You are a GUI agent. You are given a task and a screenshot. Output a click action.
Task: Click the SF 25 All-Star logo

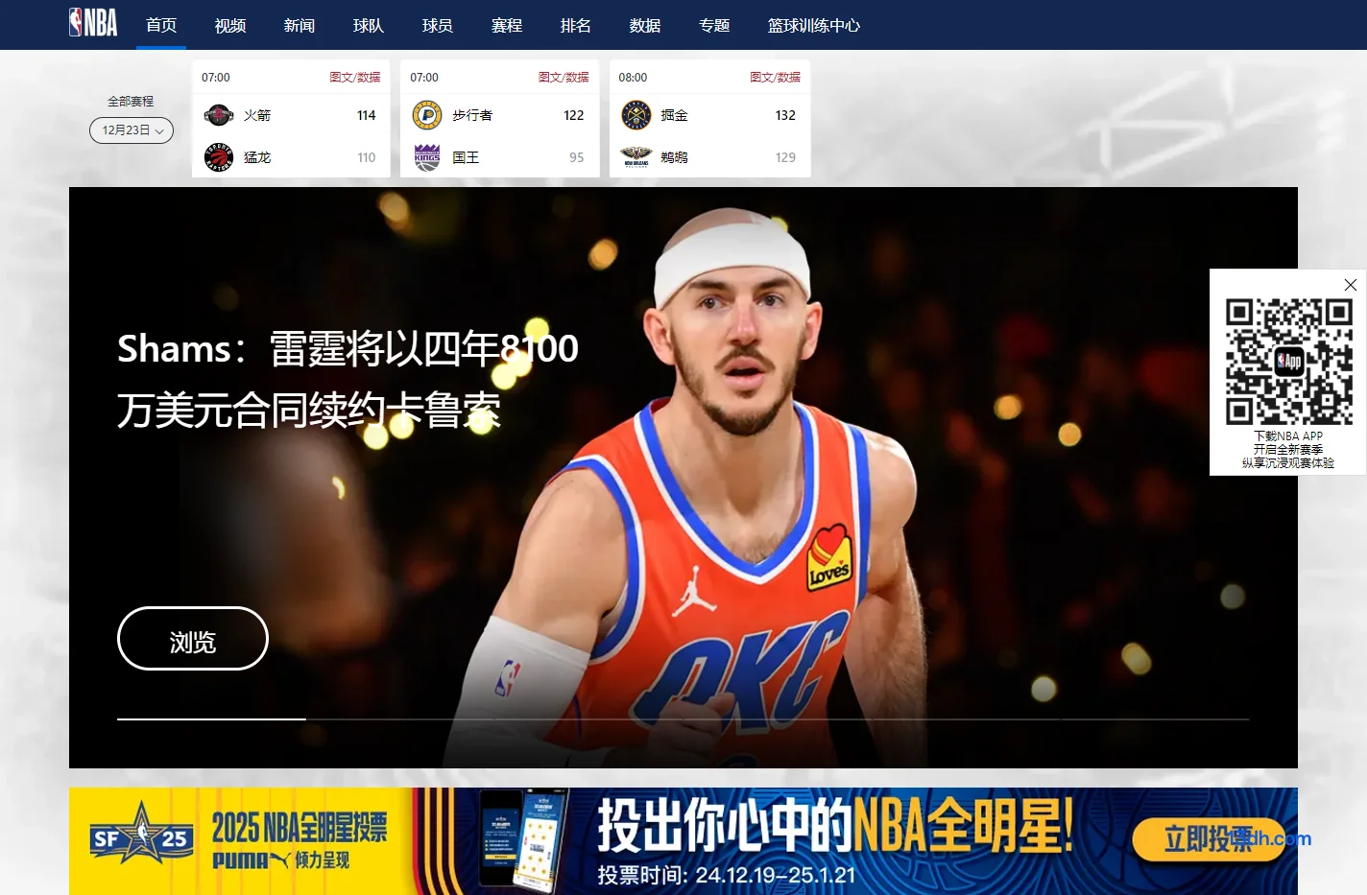(x=141, y=834)
